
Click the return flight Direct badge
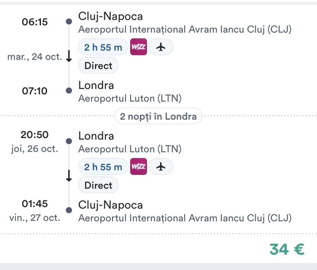(x=98, y=185)
